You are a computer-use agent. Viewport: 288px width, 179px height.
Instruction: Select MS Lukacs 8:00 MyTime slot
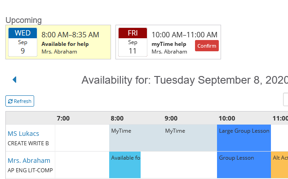[x=136, y=138]
